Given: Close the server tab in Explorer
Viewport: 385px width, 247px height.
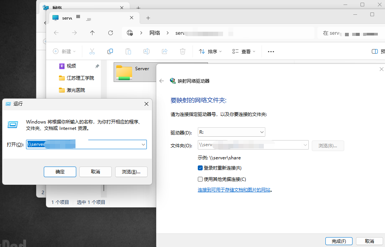Looking at the screenshot, I should click(132, 18).
